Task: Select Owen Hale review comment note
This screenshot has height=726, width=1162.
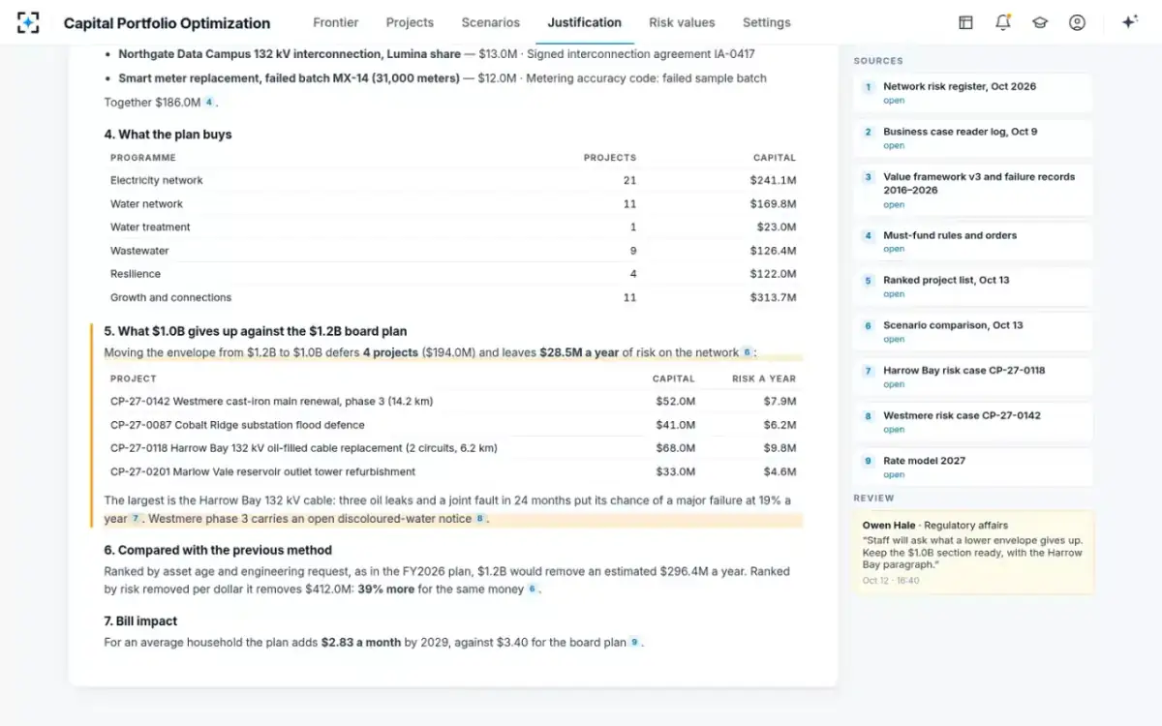Action: tap(973, 553)
